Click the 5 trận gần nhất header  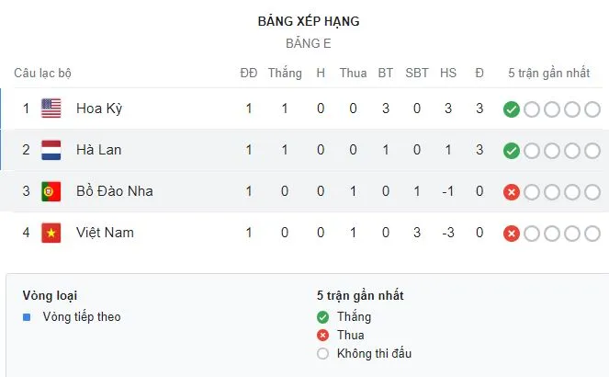pyautogui.click(x=547, y=73)
